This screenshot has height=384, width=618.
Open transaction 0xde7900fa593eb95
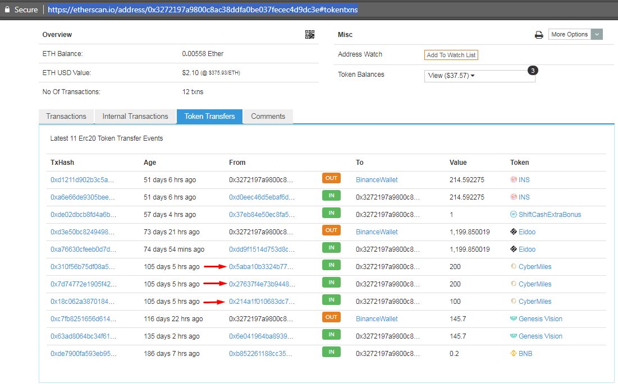pyautogui.click(x=84, y=354)
